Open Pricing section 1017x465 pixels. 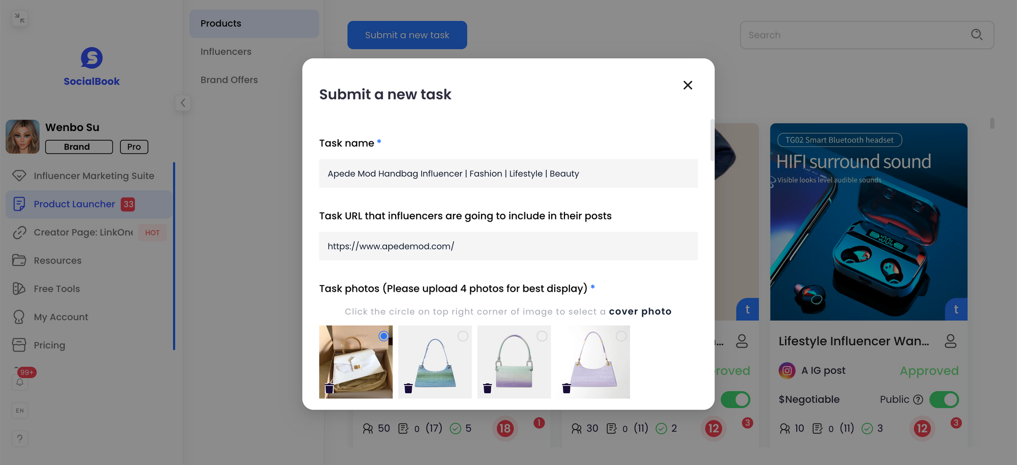[89, 345]
